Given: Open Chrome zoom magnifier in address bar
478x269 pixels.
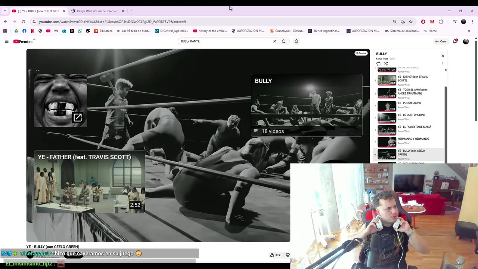Looking at the screenshot, I should [x=395, y=22].
